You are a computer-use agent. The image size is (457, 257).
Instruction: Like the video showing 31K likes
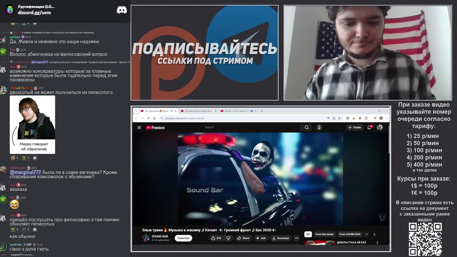pos(216,238)
